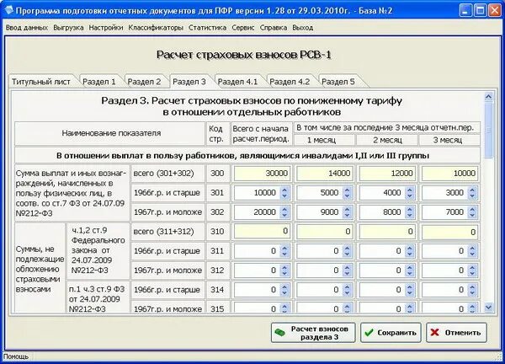
Task: Switch to the Раздел 4.1 tab
Action: [x=237, y=82]
